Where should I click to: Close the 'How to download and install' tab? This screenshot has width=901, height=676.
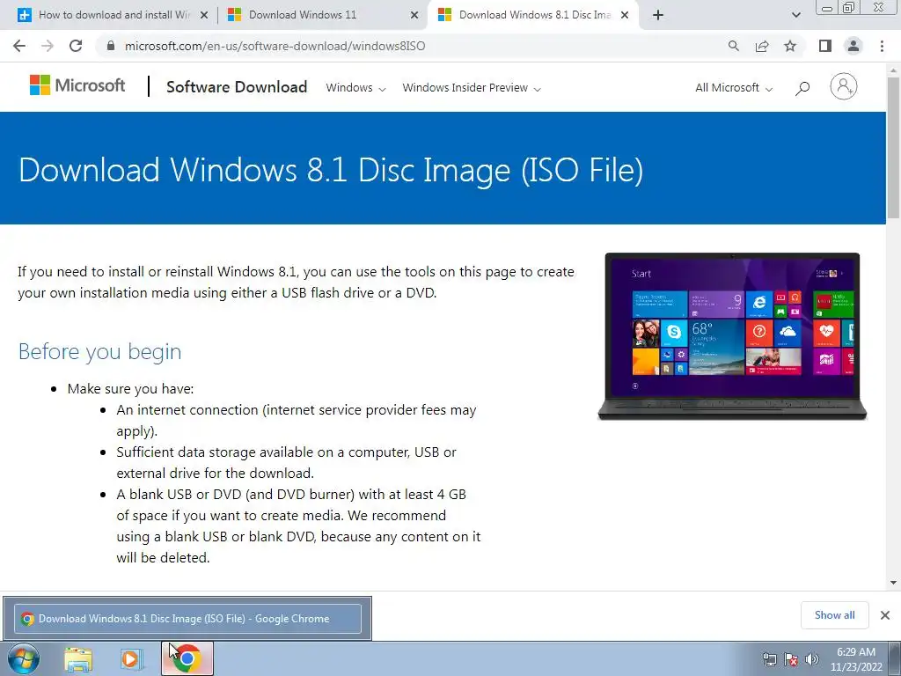[203, 15]
